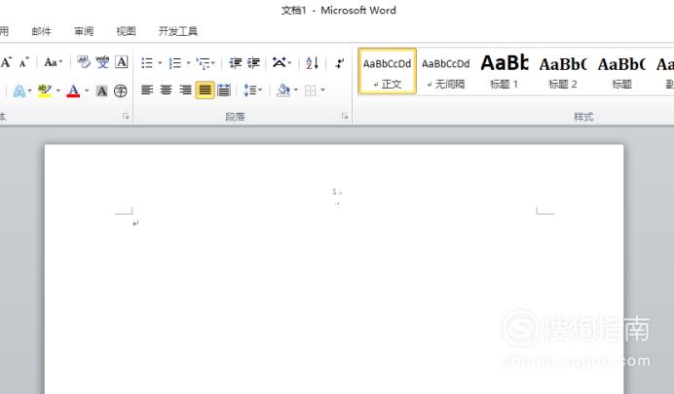Clear formatting with the eraser icon
The width and height of the screenshot is (674, 394).
(84, 62)
